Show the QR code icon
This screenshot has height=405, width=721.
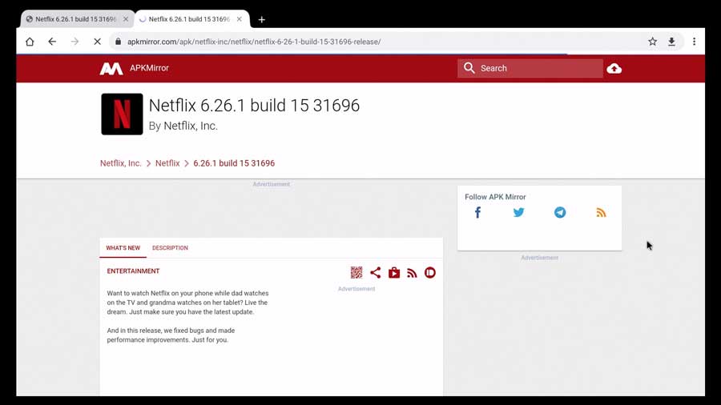point(356,273)
